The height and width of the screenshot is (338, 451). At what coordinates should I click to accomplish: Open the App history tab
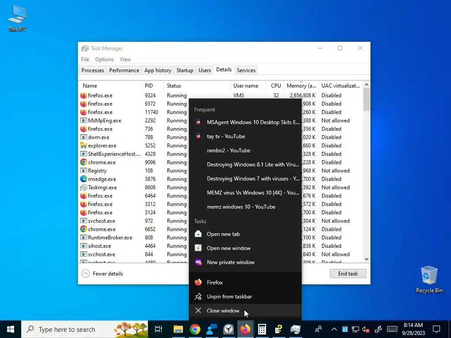158,70
